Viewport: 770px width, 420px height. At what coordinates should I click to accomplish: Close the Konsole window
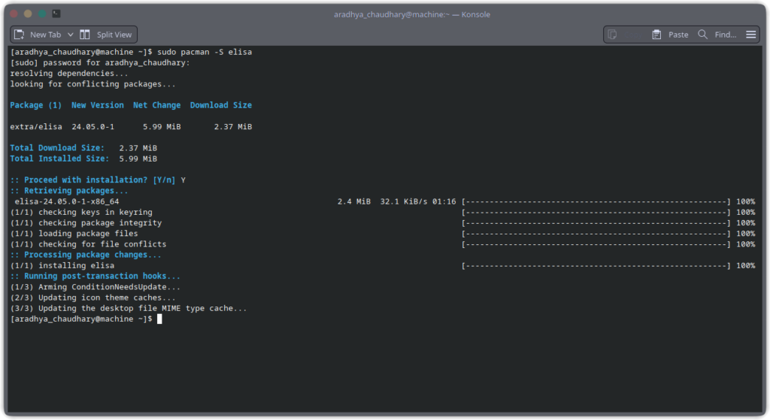[14, 14]
